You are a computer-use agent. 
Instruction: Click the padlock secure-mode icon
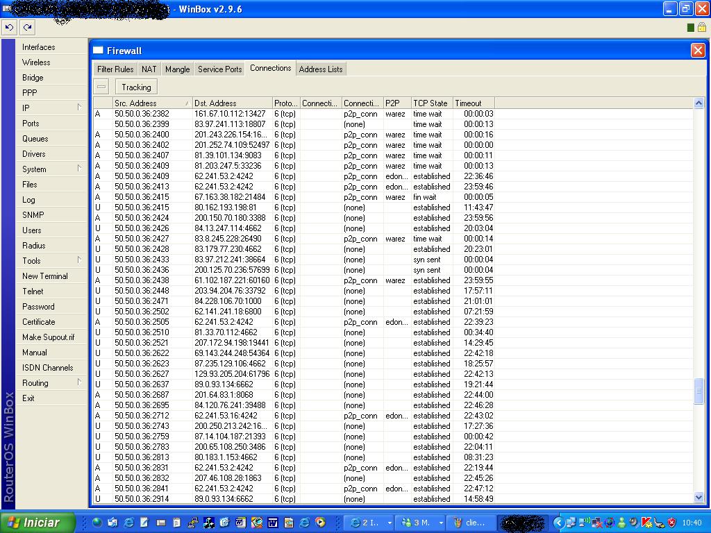tap(702, 27)
